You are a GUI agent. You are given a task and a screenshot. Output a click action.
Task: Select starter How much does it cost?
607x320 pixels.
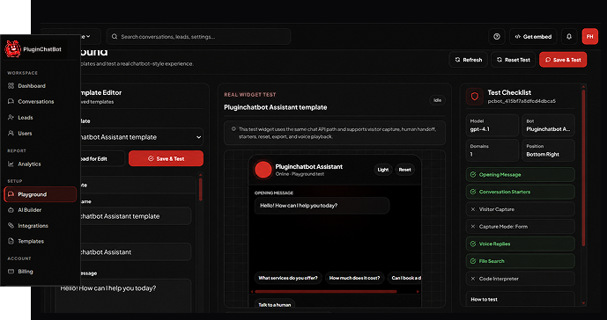354,278
